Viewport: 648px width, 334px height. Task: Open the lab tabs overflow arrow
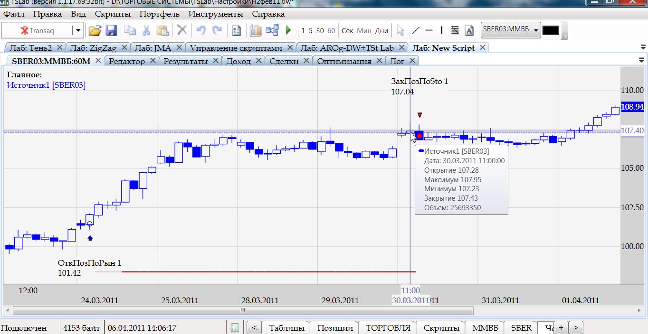click(x=643, y=48)
